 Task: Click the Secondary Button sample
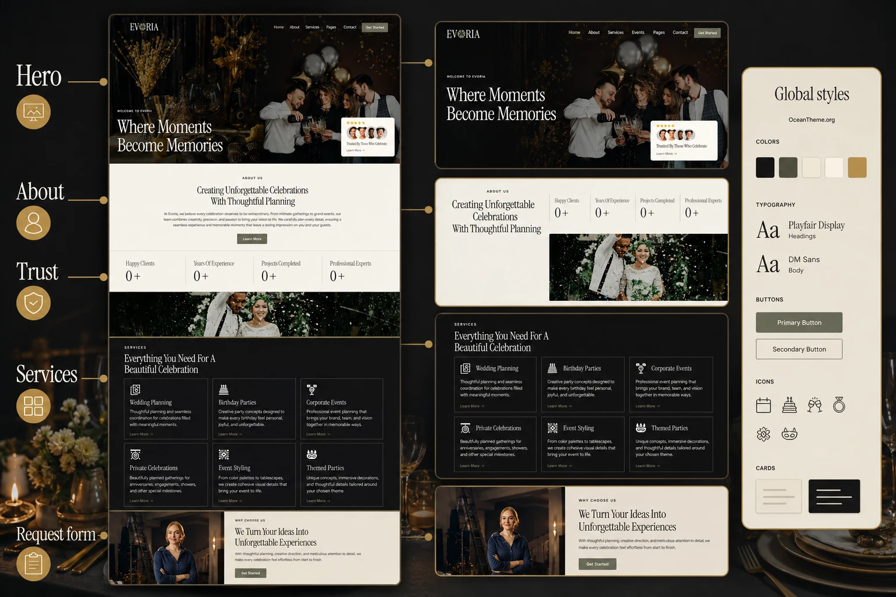coord(799,349)
